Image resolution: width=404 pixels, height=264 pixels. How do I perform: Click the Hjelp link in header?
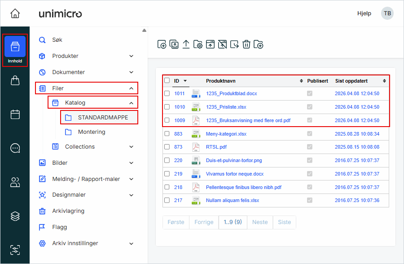click(364, 13)
